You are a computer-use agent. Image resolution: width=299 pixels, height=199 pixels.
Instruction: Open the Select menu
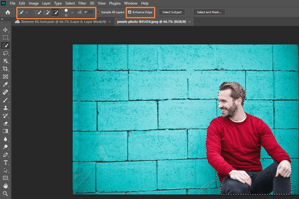coord(70,3)
